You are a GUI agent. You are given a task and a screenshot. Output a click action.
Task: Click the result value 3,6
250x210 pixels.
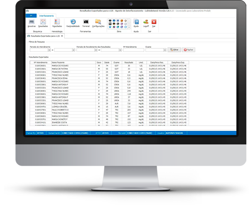(129, 107)
